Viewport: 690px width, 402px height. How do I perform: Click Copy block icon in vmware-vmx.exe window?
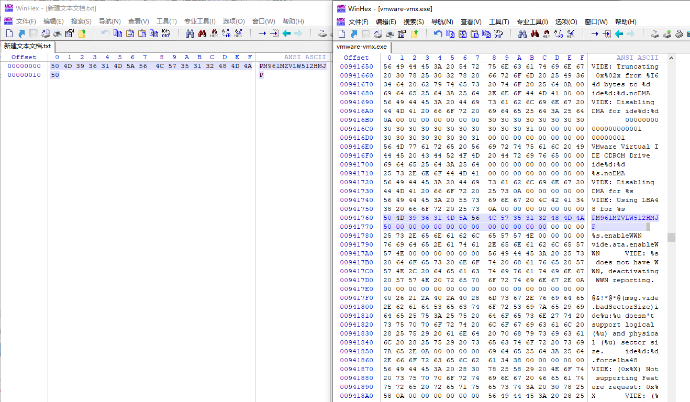450,34
